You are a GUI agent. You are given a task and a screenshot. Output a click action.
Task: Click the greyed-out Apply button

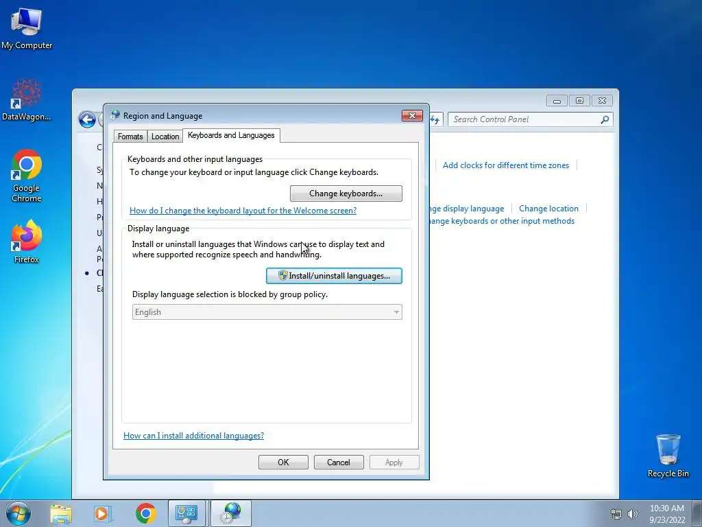pos(394,462)
